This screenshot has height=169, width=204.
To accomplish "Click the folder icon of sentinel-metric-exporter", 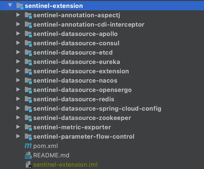I will (28, 127).
